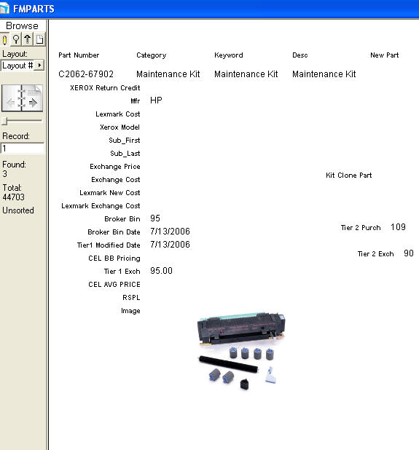Click the record slider handle
419x450 pixels.
pyautogui.click(x=4, y=121)
